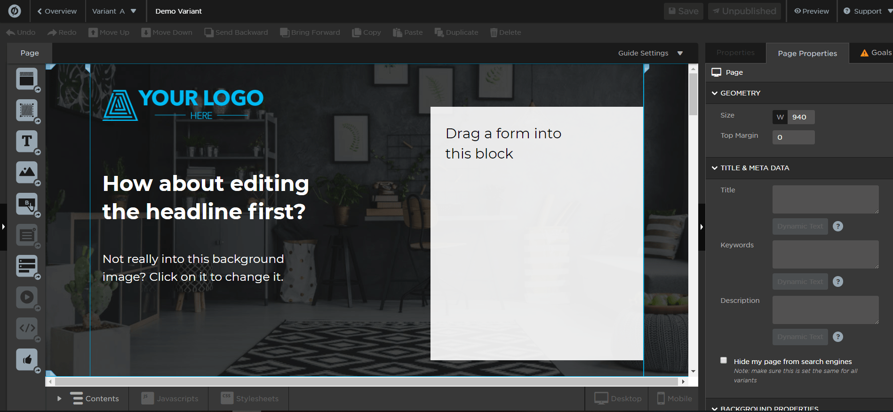Open the Variant A dropdown
The image size is (893, 412).
[114, 11]
